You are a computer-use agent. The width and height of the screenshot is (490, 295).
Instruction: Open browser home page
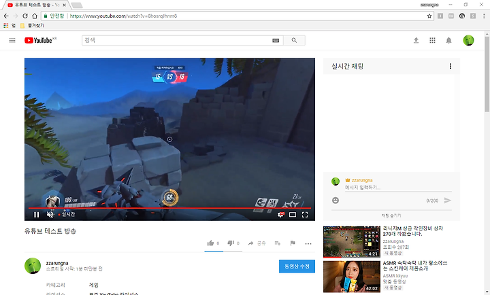click(x=35, y=16)
